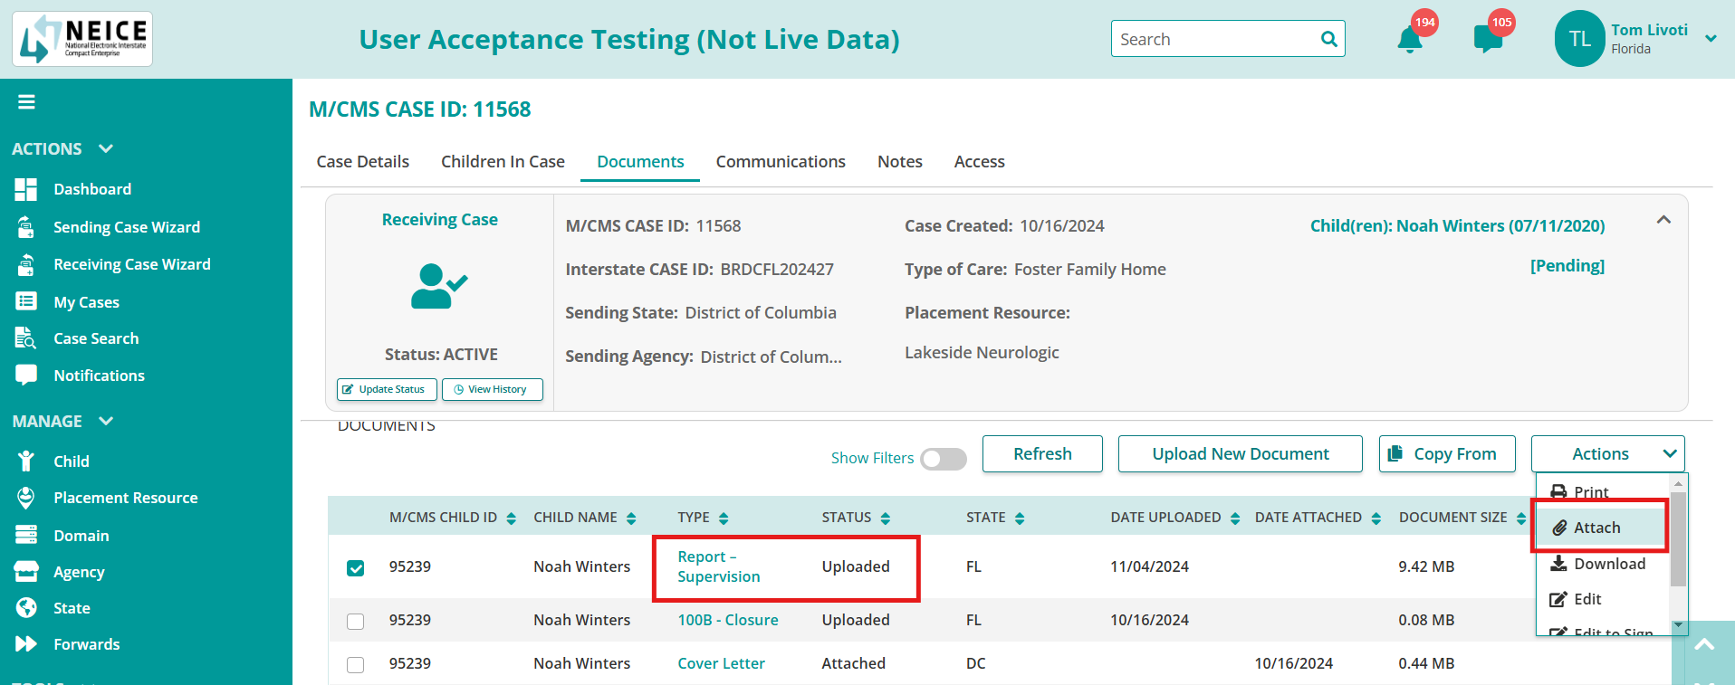
Task: Open the chat messages icon
Action: click(1488, 40)
